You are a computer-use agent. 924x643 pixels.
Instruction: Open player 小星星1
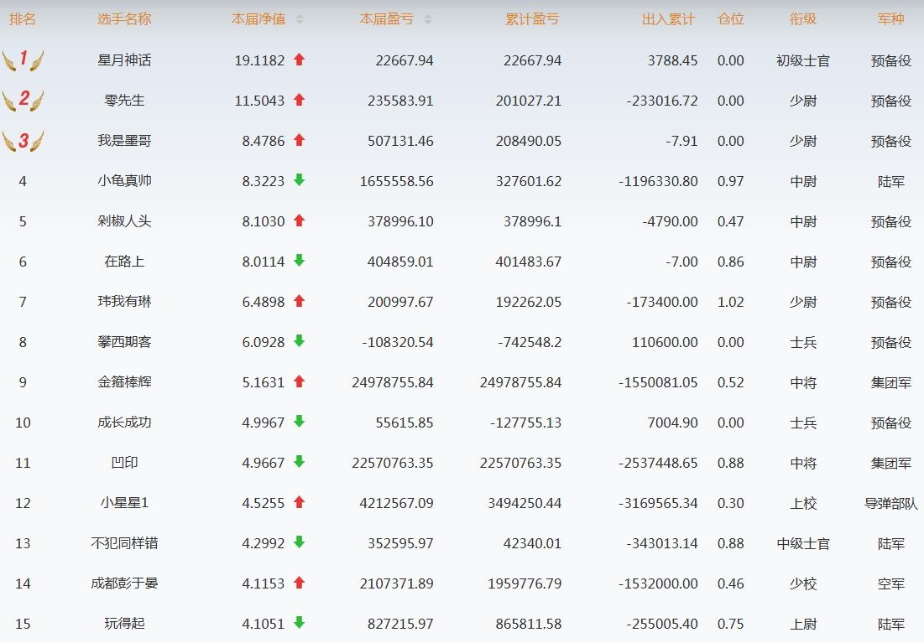[124, 503]
